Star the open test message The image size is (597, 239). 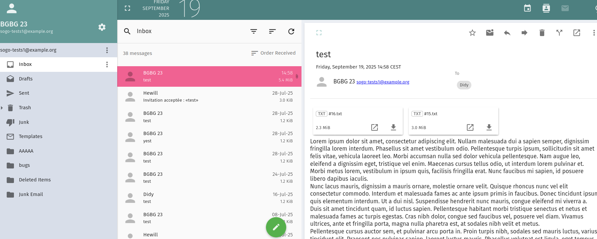click(472, 33)
